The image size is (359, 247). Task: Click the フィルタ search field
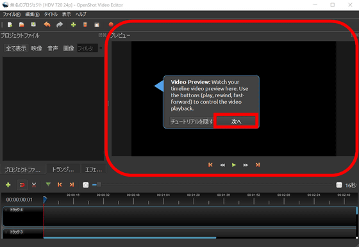(87, 48)
